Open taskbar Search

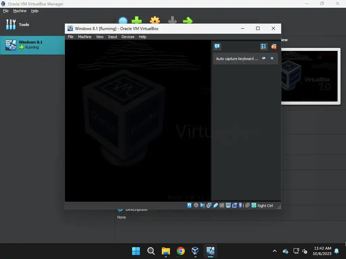coord(151,251)
